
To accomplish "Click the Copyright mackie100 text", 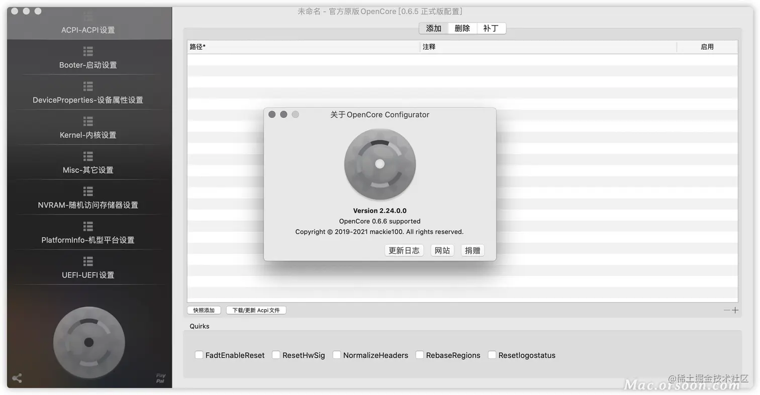I will click(379, 232).
